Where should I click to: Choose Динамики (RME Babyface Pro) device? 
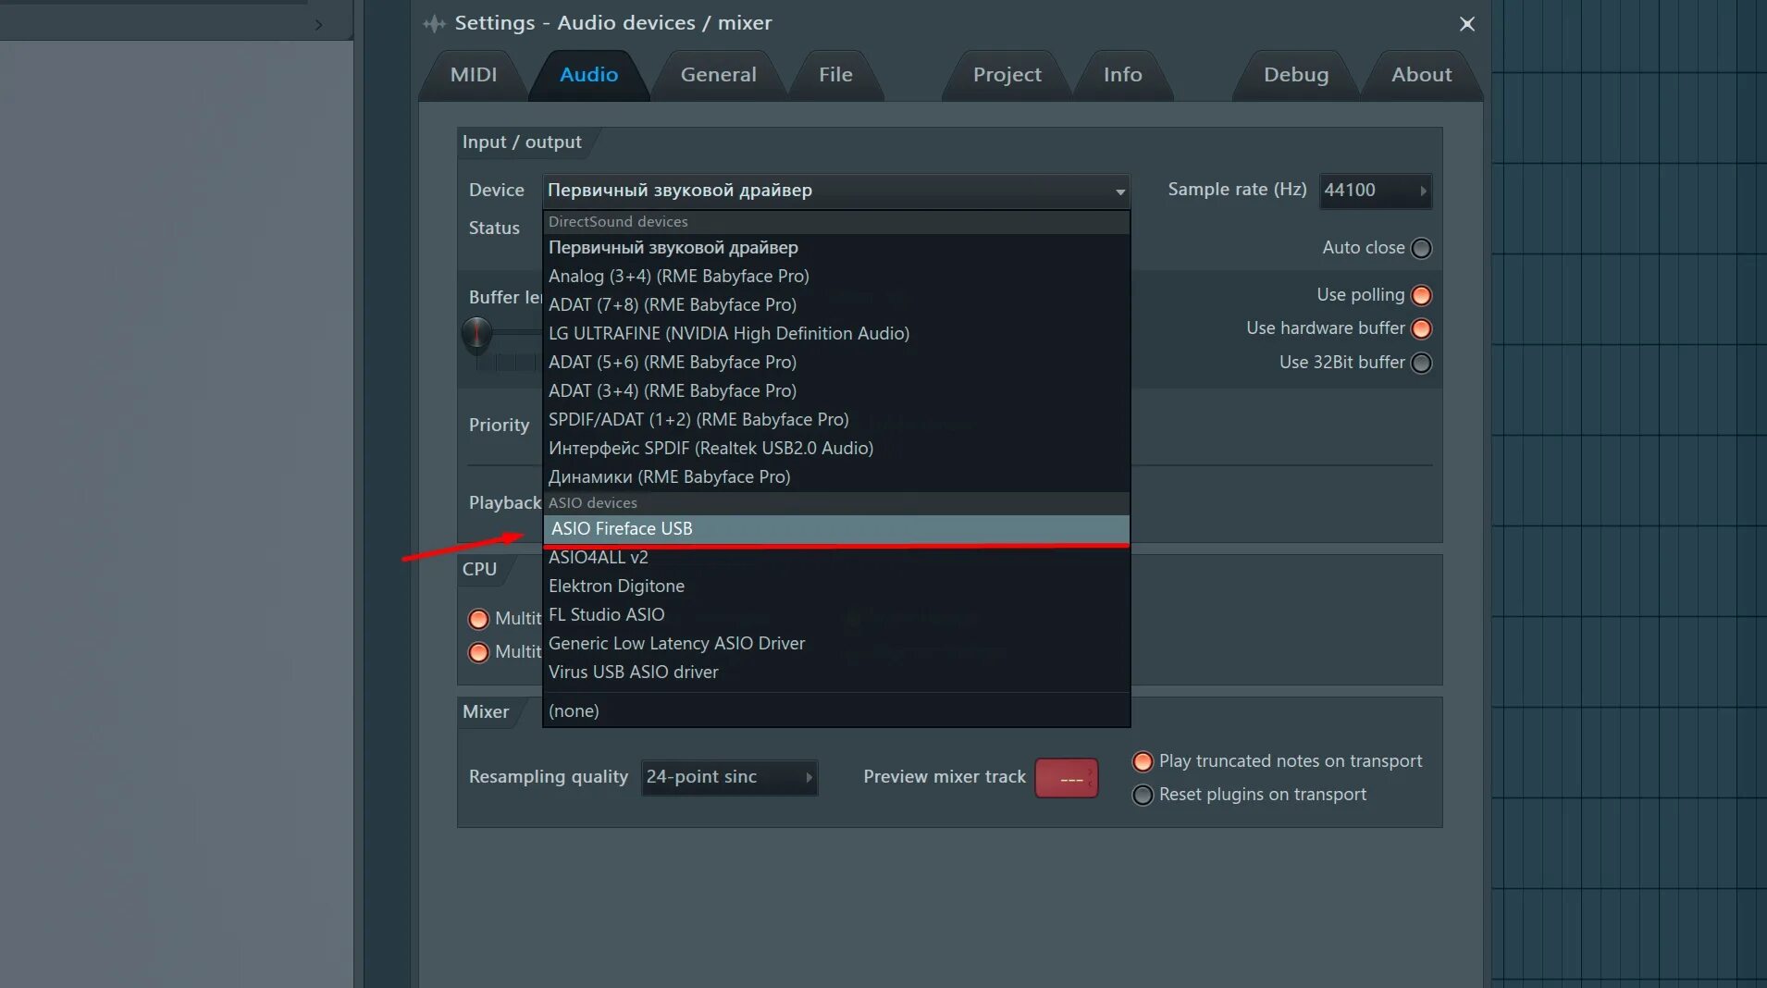tap(835, 477)
